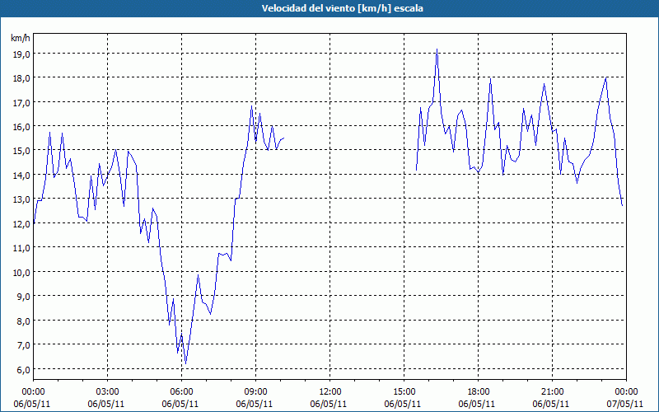Click the "15,0" y-axis value
The image size is (659, 412).
pyautogui.click(x=21, y=151)
